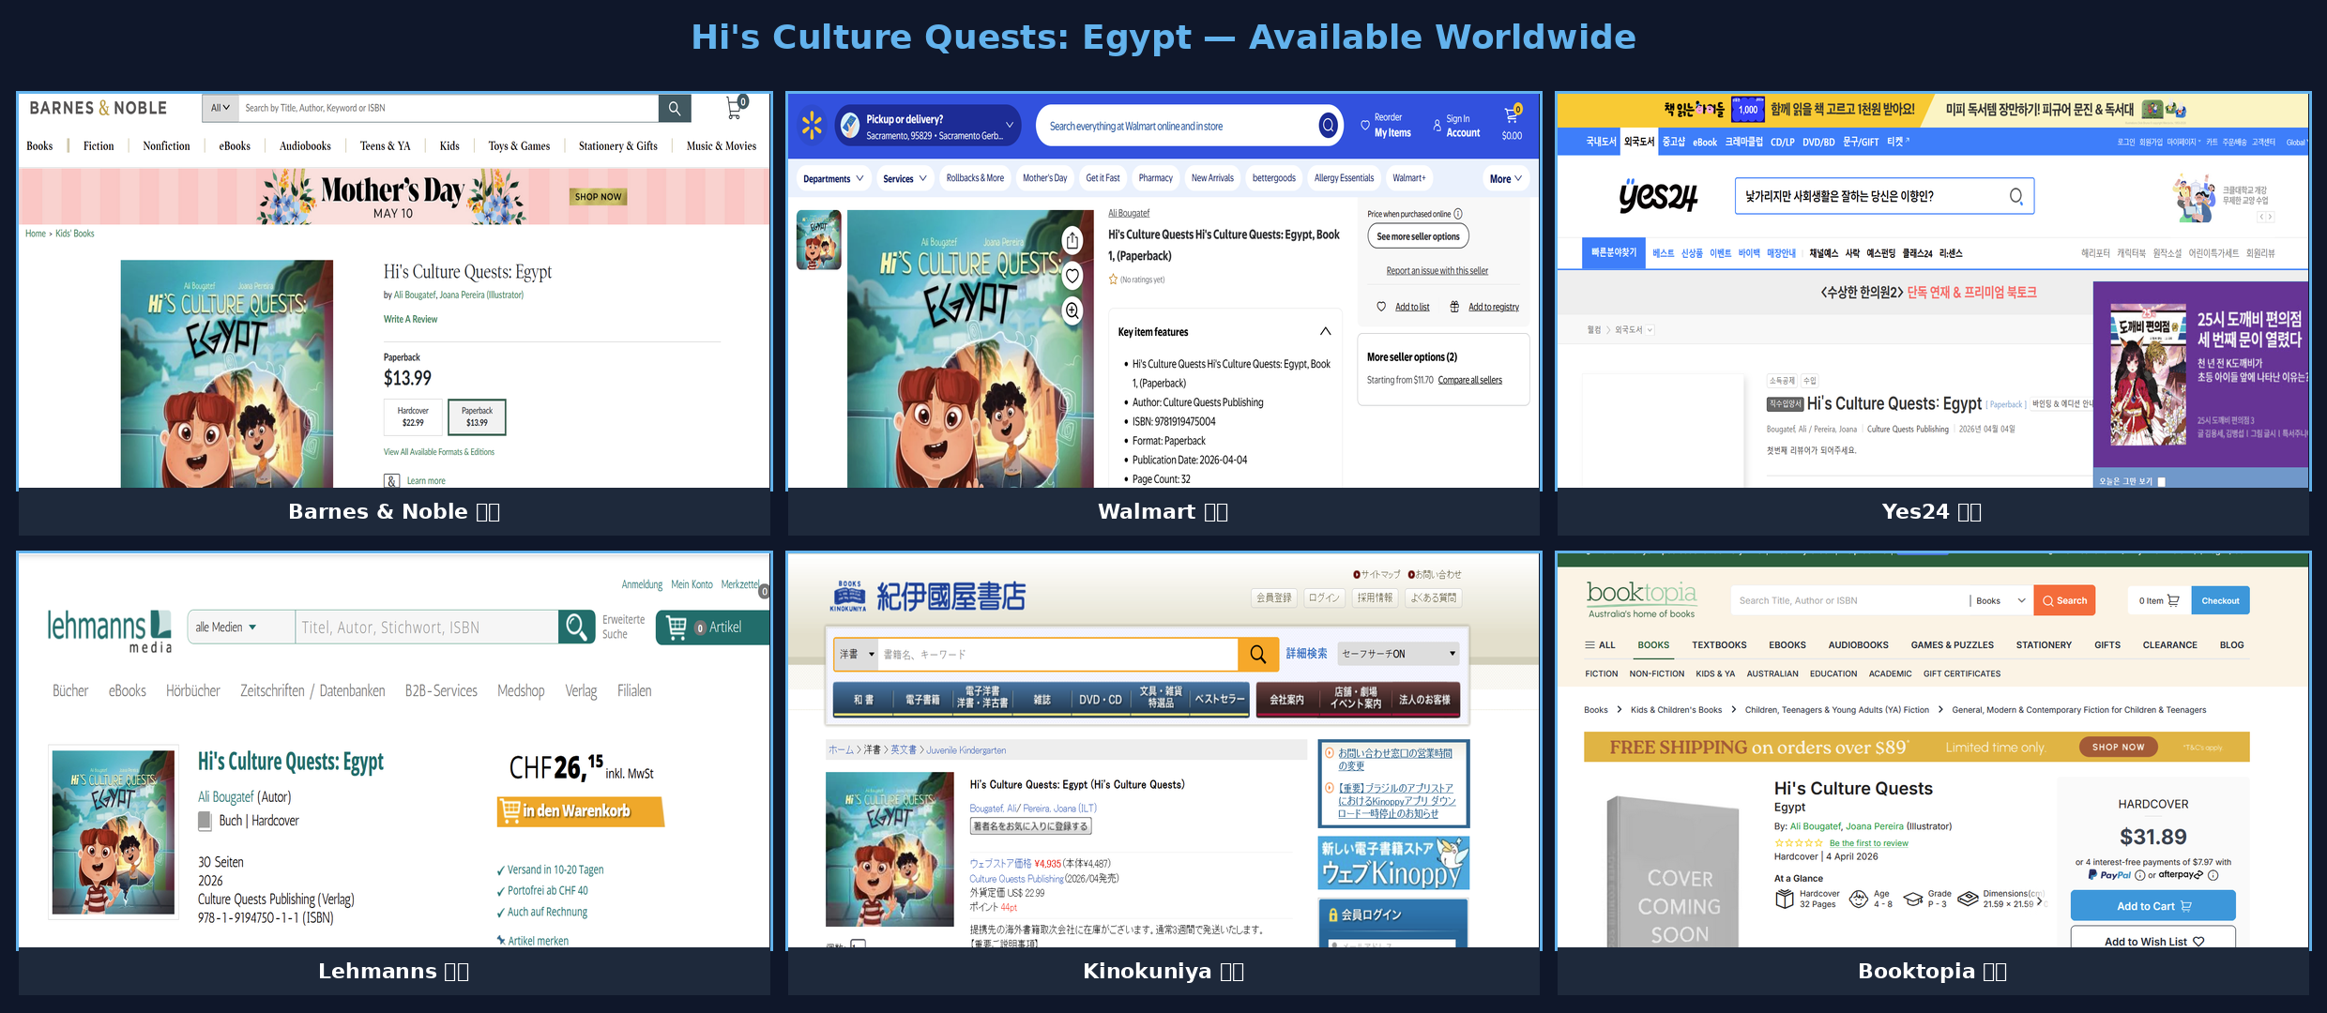Screen dimensions: 2327x1013
Task: Click the Lehmanns media logo
Action: [x=110, y=630]
